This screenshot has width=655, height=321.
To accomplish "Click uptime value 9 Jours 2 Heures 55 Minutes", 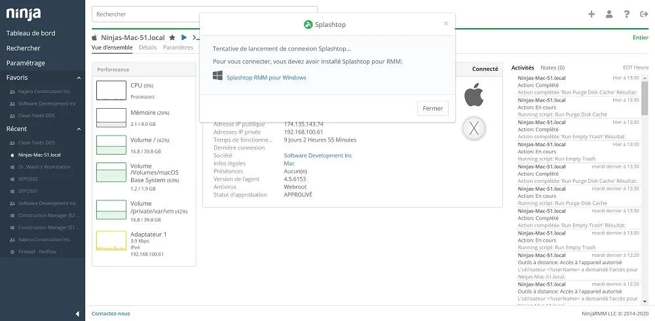I will (320, 140).
